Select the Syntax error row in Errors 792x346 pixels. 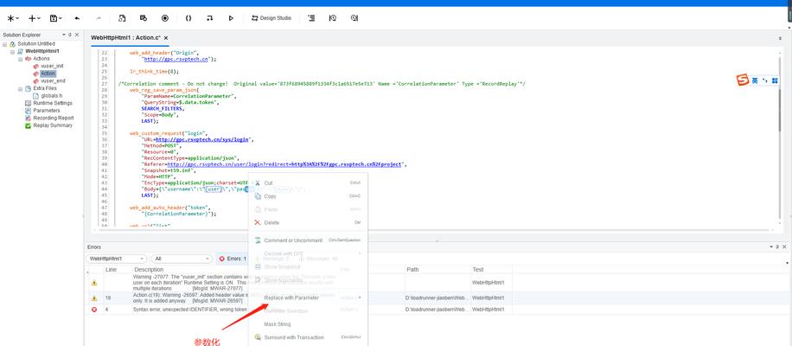[x=298, y=309]
